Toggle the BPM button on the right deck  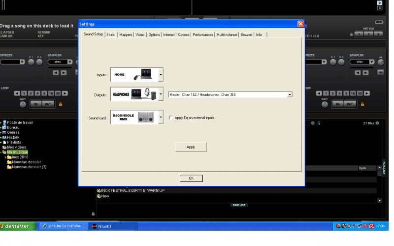379,22
